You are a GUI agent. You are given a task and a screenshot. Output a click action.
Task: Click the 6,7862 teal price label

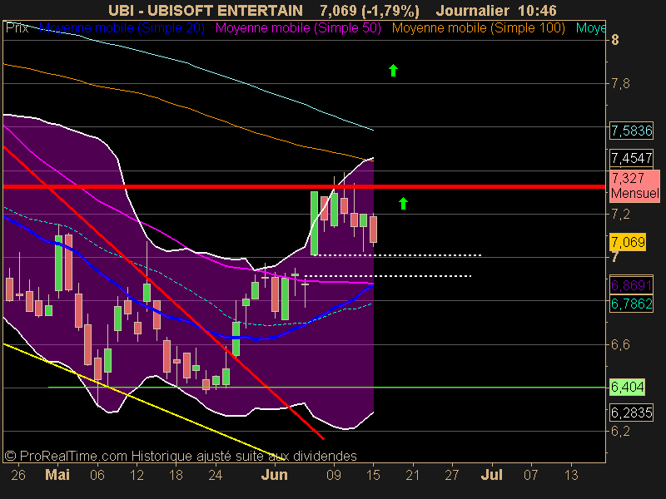(631, 304)
